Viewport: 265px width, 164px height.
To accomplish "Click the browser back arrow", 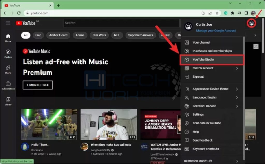I will pos(5,13).
